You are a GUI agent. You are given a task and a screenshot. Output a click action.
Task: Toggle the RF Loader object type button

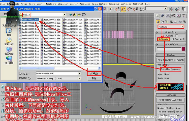pos(164,39)
